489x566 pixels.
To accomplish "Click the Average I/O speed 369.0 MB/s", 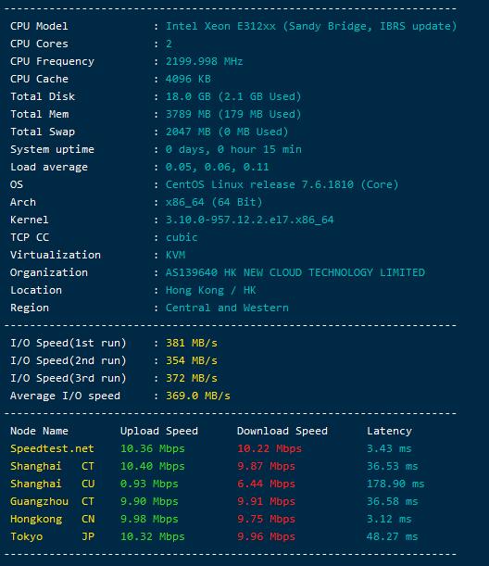I will 198,396.
